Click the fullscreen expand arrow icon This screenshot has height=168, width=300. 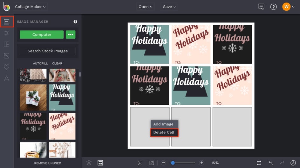point(152,163)
